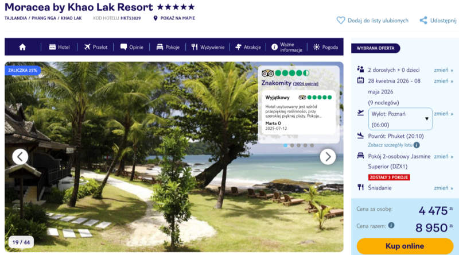
Task: Open flight details info icon
Action: [x=417, y=145]
